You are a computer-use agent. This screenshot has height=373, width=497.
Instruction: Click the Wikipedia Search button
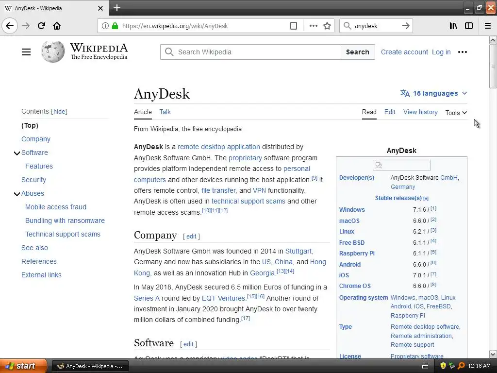[358, 52]
